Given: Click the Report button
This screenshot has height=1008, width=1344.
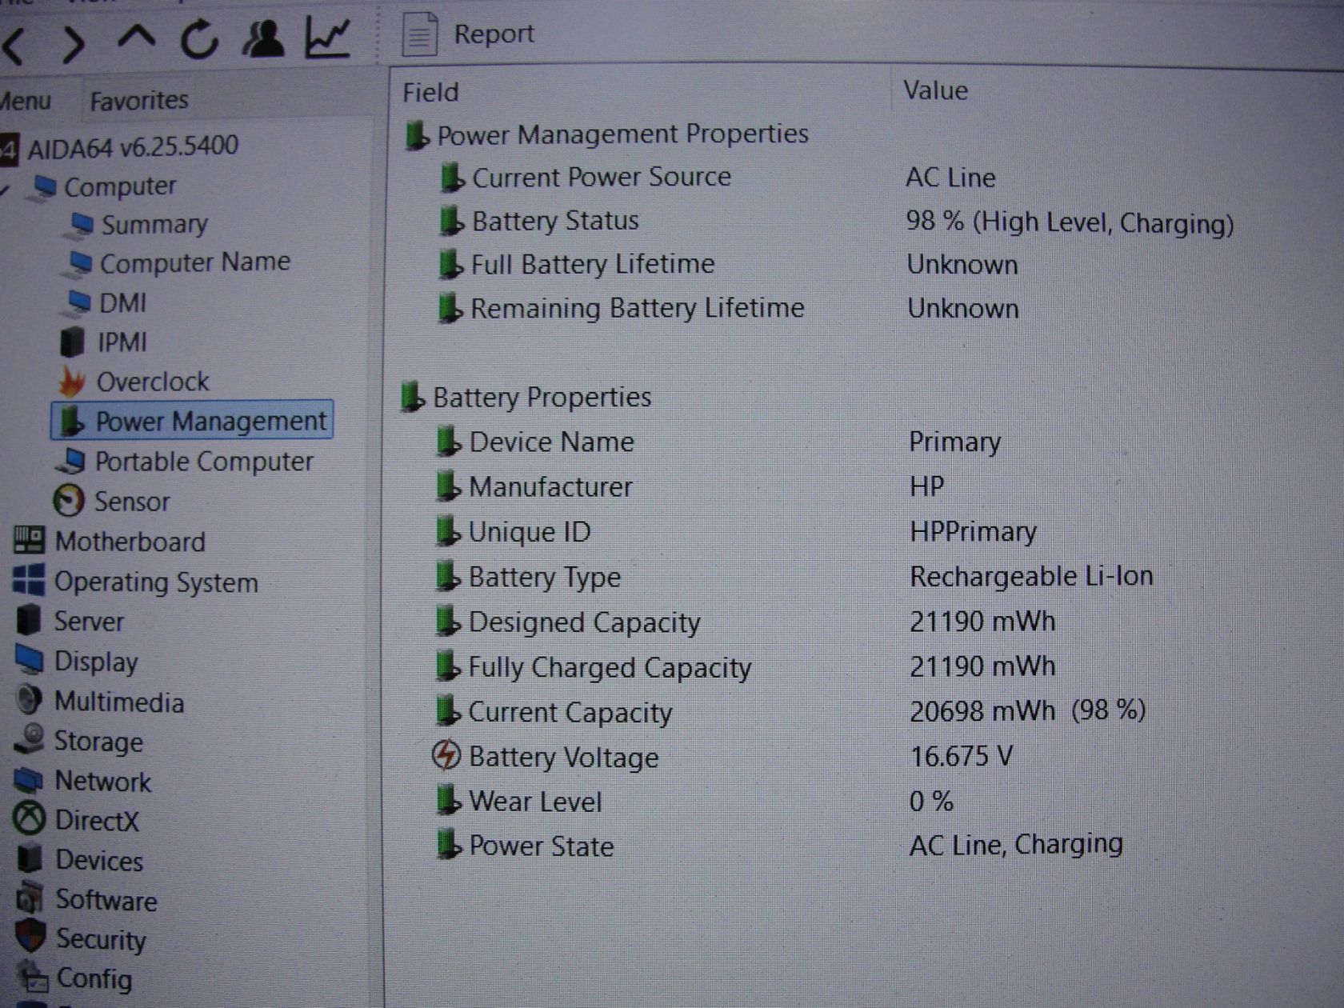Looking at the screenshot, I should coord(469,34).
